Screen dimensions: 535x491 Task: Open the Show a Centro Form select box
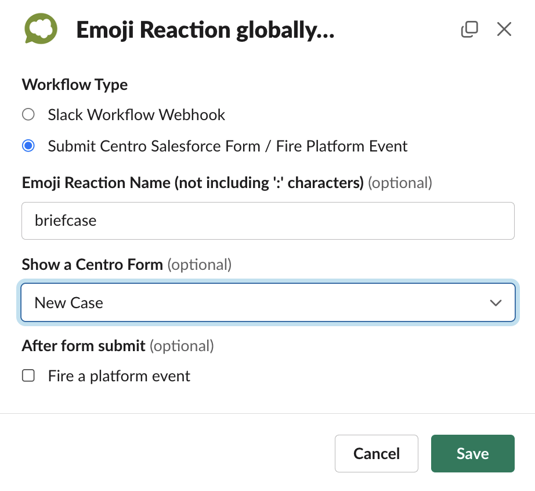[x=268, y=302]
